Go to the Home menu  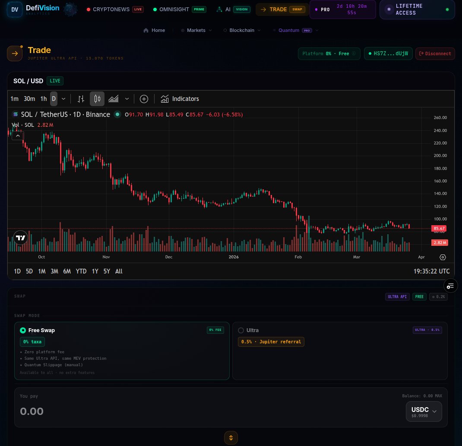(x=154, y=30)
